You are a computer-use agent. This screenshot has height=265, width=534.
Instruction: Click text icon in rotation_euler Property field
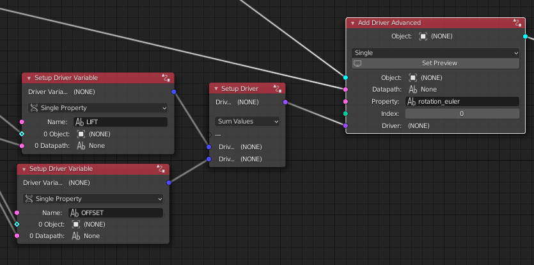[411, 102]
